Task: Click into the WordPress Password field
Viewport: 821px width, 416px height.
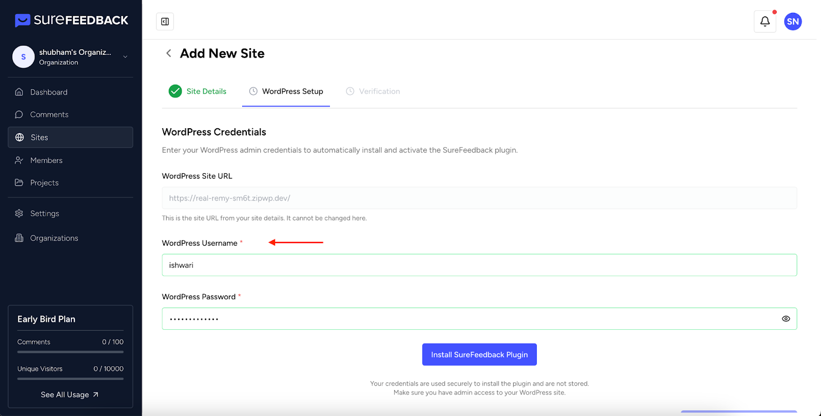Action: point(470,319)
